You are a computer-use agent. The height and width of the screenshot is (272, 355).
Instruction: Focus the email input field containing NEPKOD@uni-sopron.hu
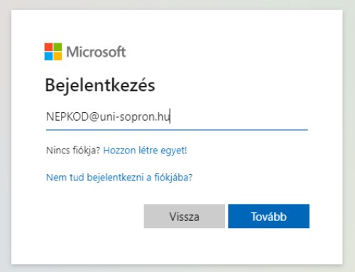tap(177, 117)
